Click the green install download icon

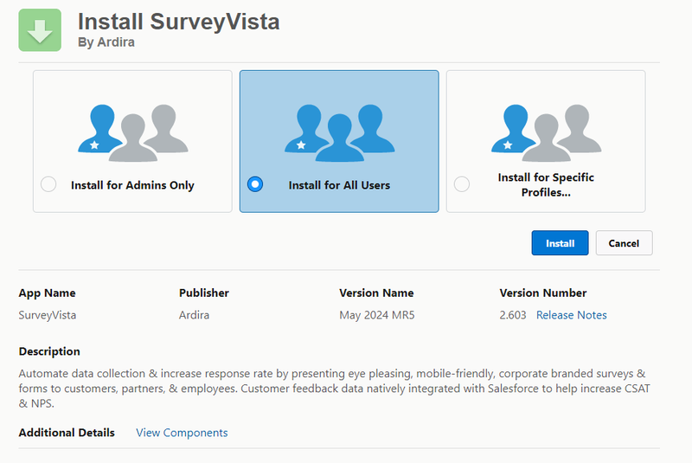tap(40, 30)
